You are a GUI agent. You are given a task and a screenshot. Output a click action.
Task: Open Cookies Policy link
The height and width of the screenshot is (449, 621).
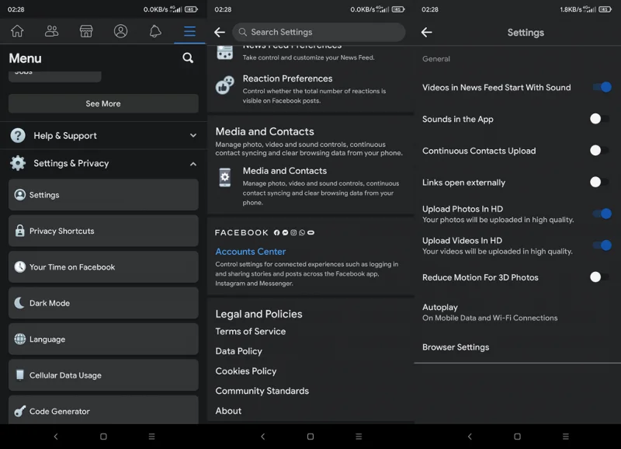[246, 371]
